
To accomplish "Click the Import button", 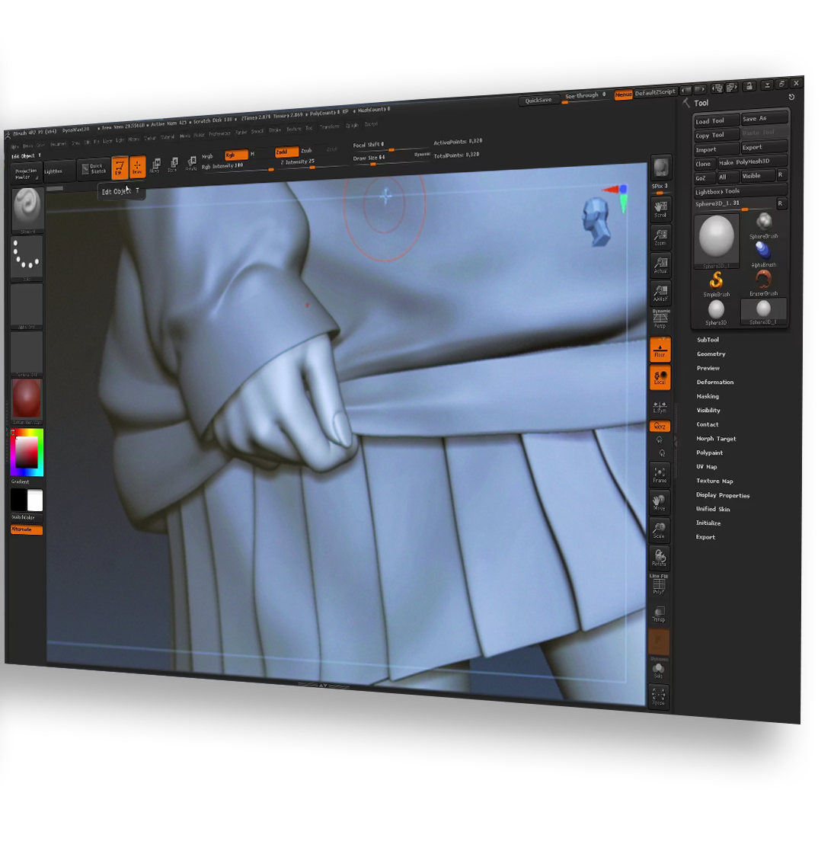I will pos(717,149).
